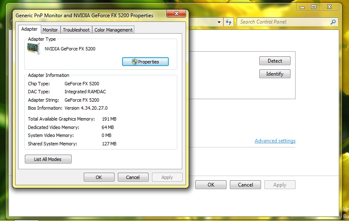Image resolution: width=349 pixels, height=221 pixels.
Task: Open the Troubleshoot tab
Action: (76, 30)
